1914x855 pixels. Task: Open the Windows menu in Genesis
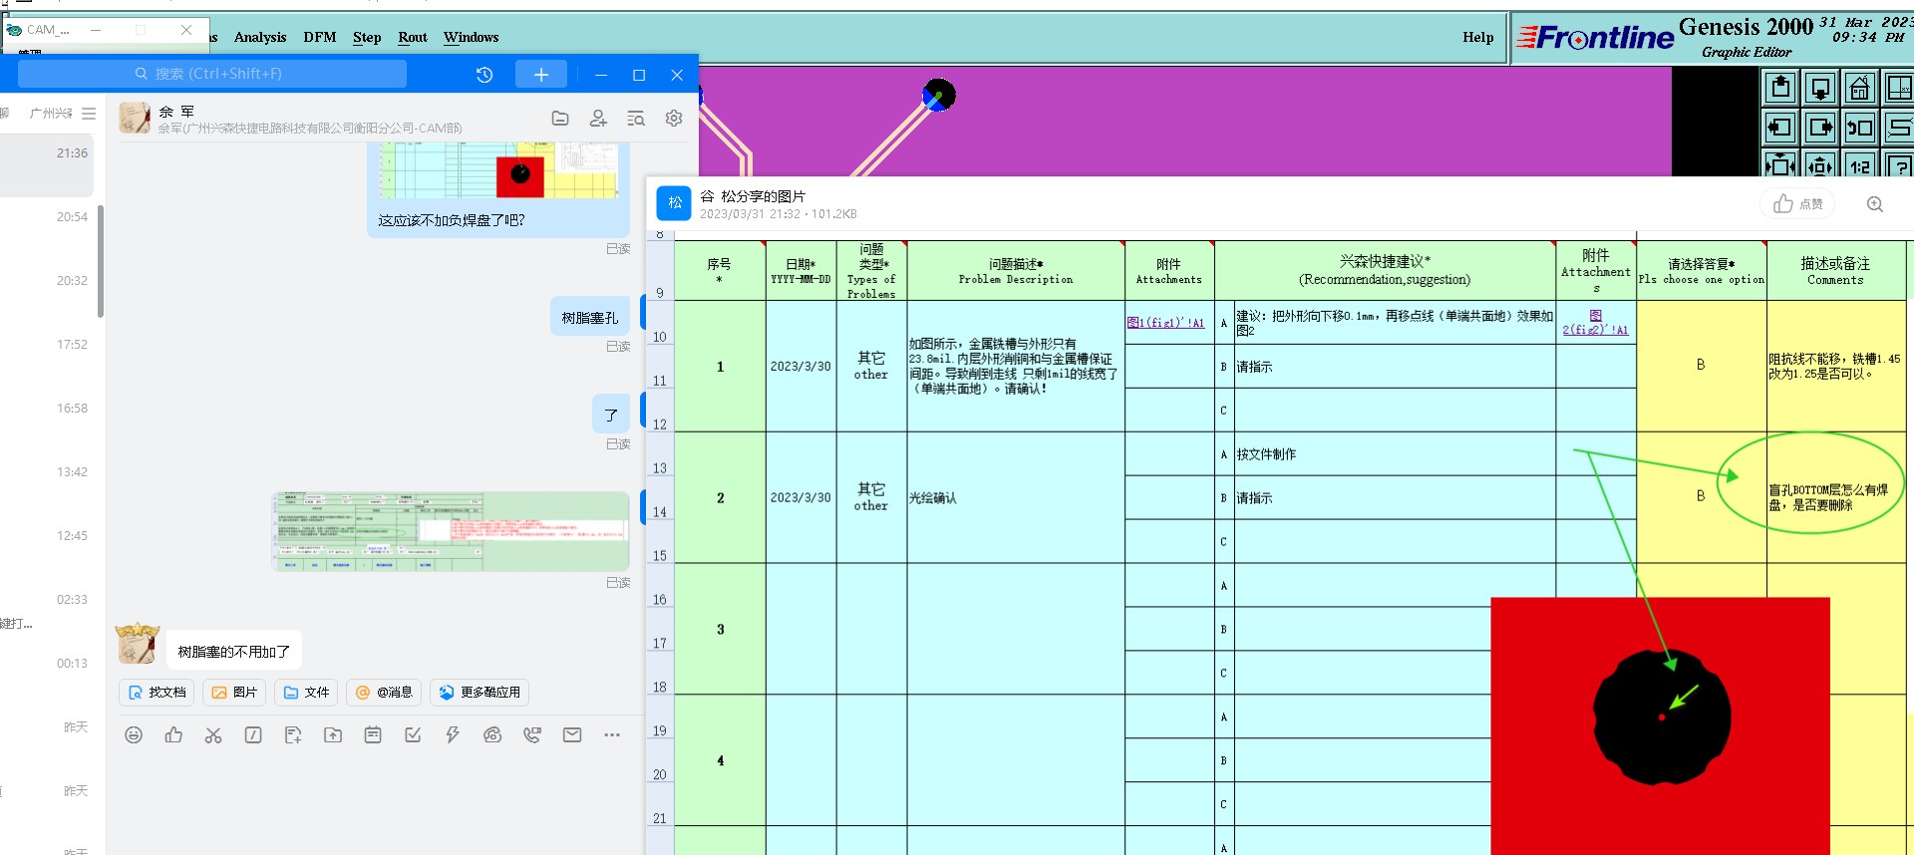(x=471, y=37)
